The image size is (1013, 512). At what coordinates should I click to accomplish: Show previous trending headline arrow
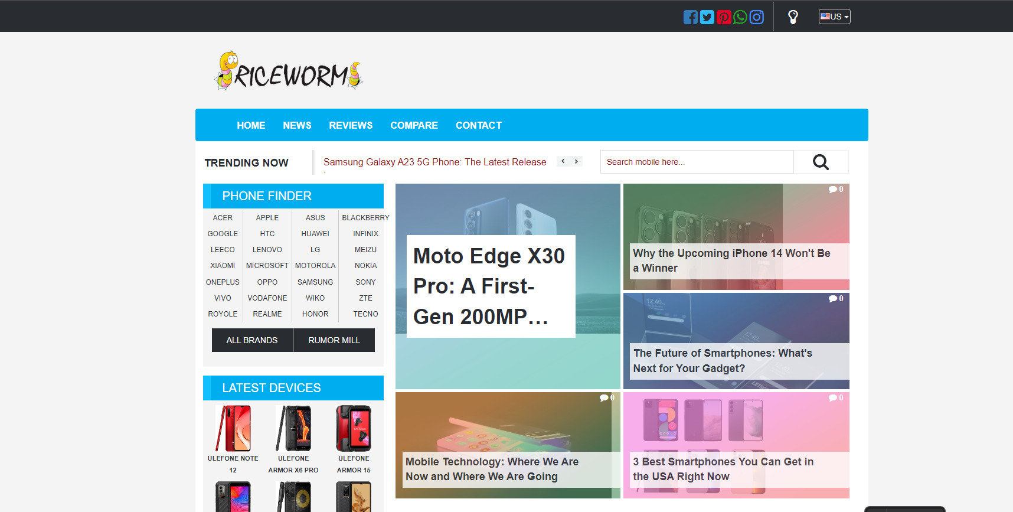[563, 161]
